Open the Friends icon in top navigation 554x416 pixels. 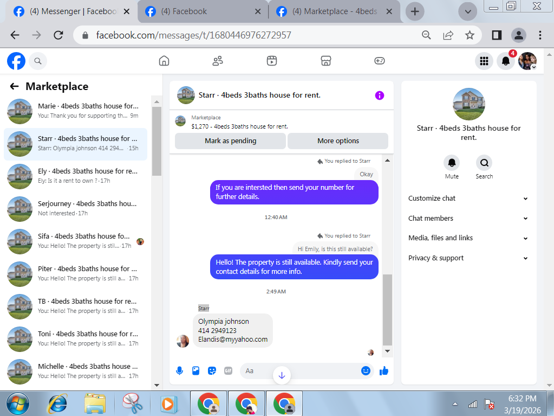pyautogui.click(x=218, y=61)
